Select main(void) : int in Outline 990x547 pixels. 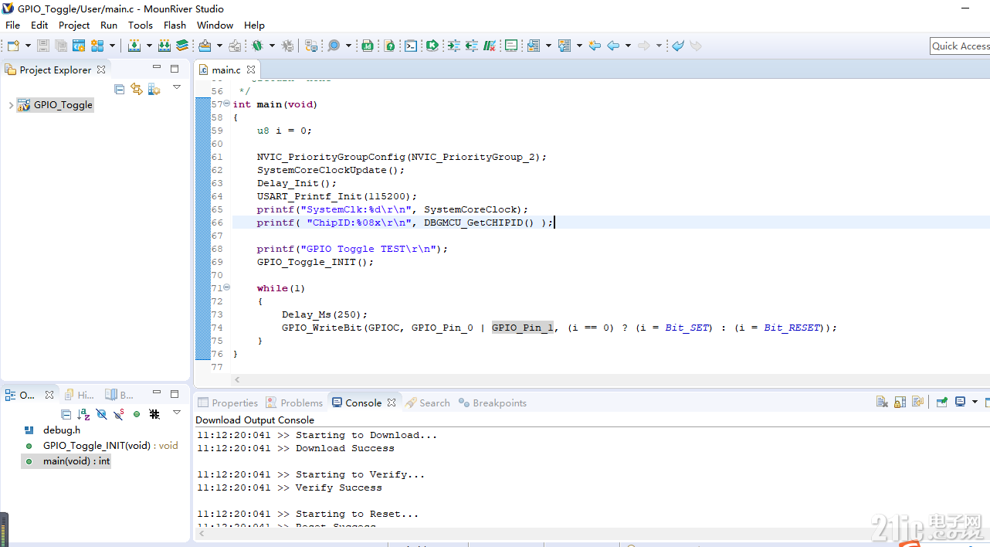pos(67,461)
